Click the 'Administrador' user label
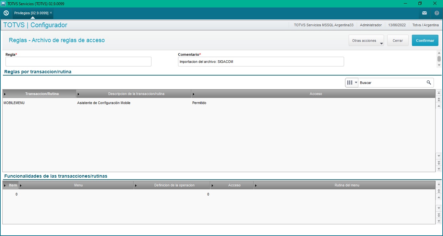The width and height of the screenshot is (443, 236). [371, 25]
